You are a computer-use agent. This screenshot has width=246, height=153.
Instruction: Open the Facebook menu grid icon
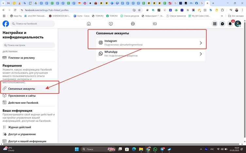click(215, 24)
